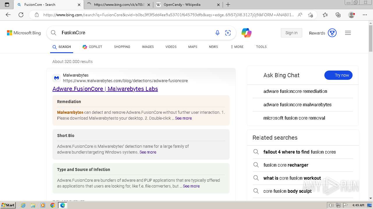Open the TOOLS menu
The image size is (373, 209).
261,47
